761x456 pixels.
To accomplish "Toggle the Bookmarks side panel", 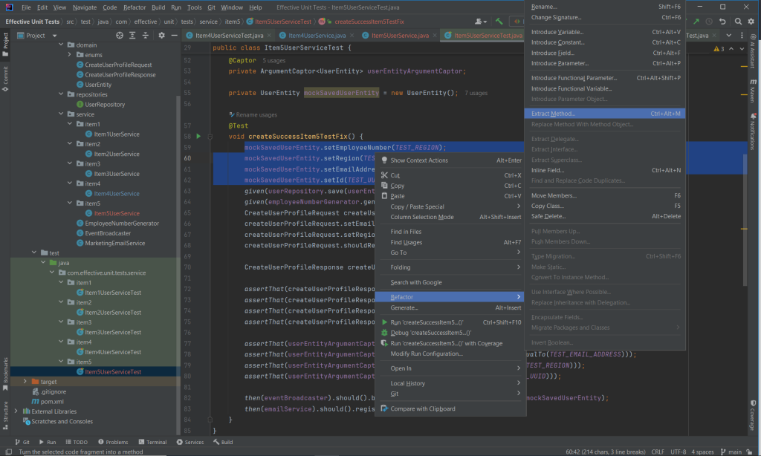I will [5, 371].
